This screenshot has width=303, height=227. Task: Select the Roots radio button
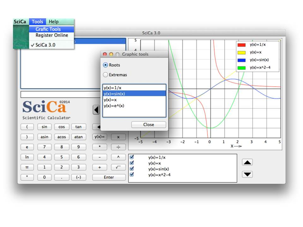click(x=106, y=65)
